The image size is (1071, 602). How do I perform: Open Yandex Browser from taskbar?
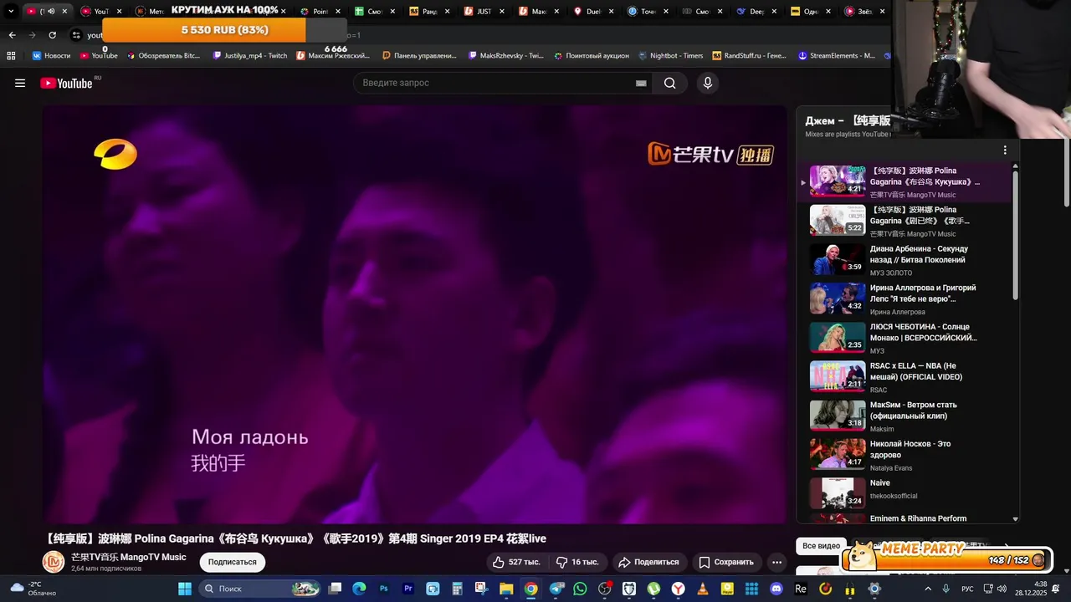(679, 589)
